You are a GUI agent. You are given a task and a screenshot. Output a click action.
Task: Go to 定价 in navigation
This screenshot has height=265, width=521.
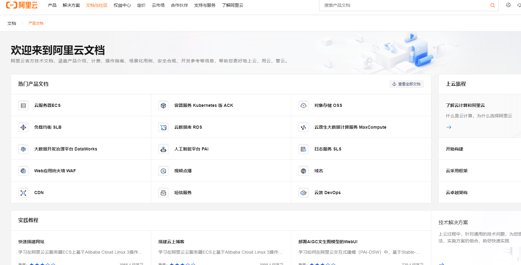(x=141, y=5)
